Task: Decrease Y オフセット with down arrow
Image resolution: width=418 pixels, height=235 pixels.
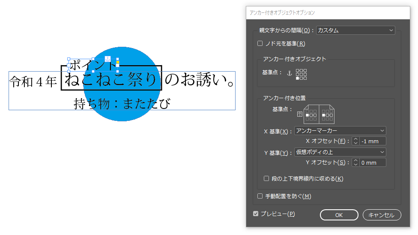Action: click(x=355, y=164)
